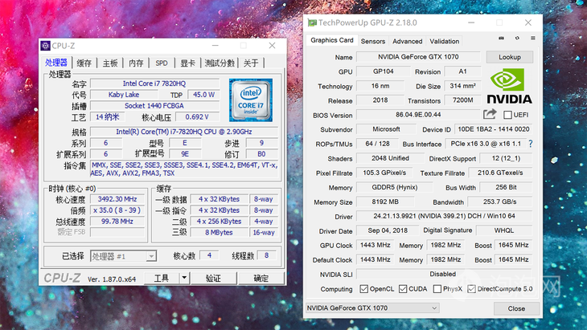Viewport: 587px width, 330px height.
Task: Click the Socket 1440 FCBGA value
Action: (x=154, y=106)
